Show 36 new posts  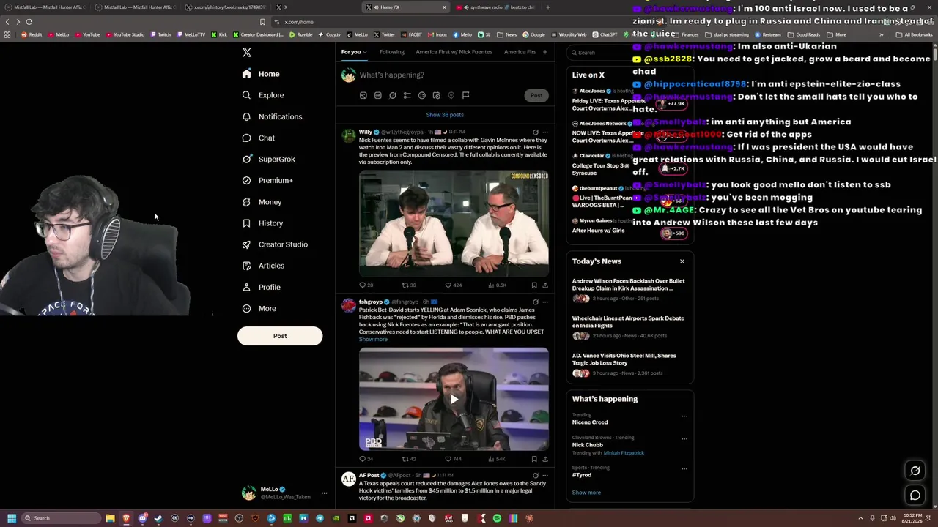[x=445, y=115]
